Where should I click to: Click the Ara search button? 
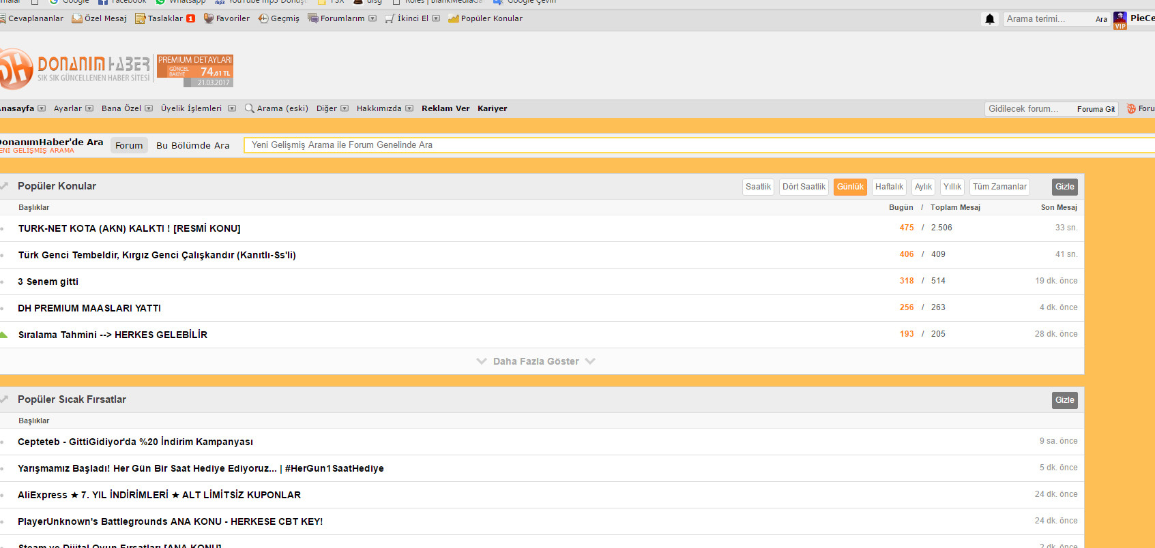coord(1101,19)
